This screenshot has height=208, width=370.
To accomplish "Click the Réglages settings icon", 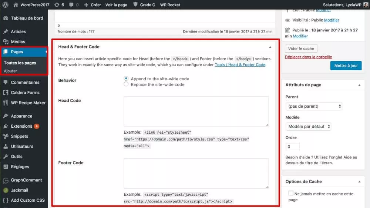I will click(6, 167).
